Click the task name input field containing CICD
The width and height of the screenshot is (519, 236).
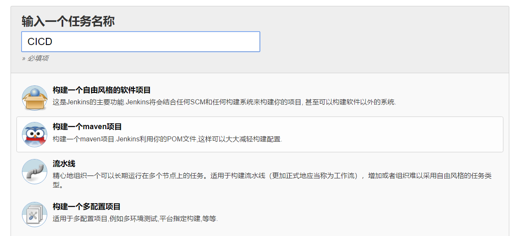pyautogui.click(x=141, y=42)
